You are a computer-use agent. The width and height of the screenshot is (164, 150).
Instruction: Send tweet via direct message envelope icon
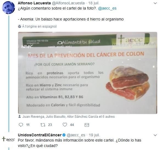click(x=87, y=125)
